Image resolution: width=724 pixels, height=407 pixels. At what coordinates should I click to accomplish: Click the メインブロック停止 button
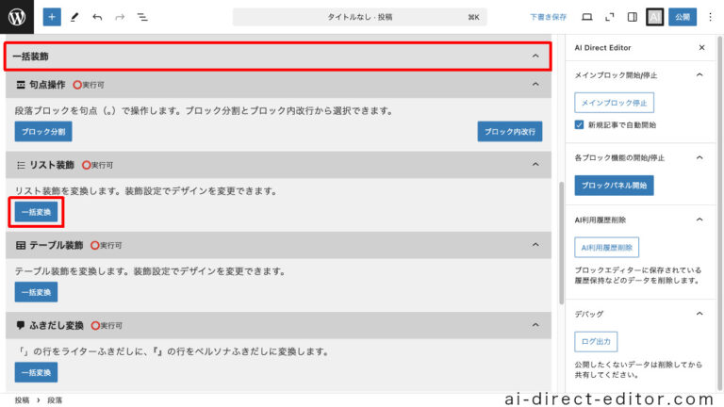coord(614,103)
